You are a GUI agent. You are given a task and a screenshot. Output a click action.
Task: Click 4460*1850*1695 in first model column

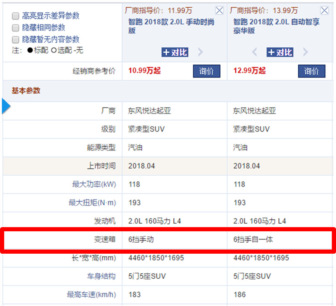point(156,258)
